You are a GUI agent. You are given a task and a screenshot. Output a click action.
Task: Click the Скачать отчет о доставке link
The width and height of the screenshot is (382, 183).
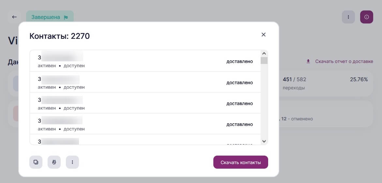point(344,61)
